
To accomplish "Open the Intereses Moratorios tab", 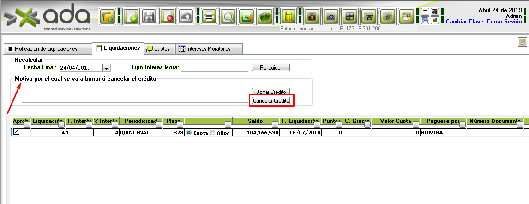I will [209, 49].
